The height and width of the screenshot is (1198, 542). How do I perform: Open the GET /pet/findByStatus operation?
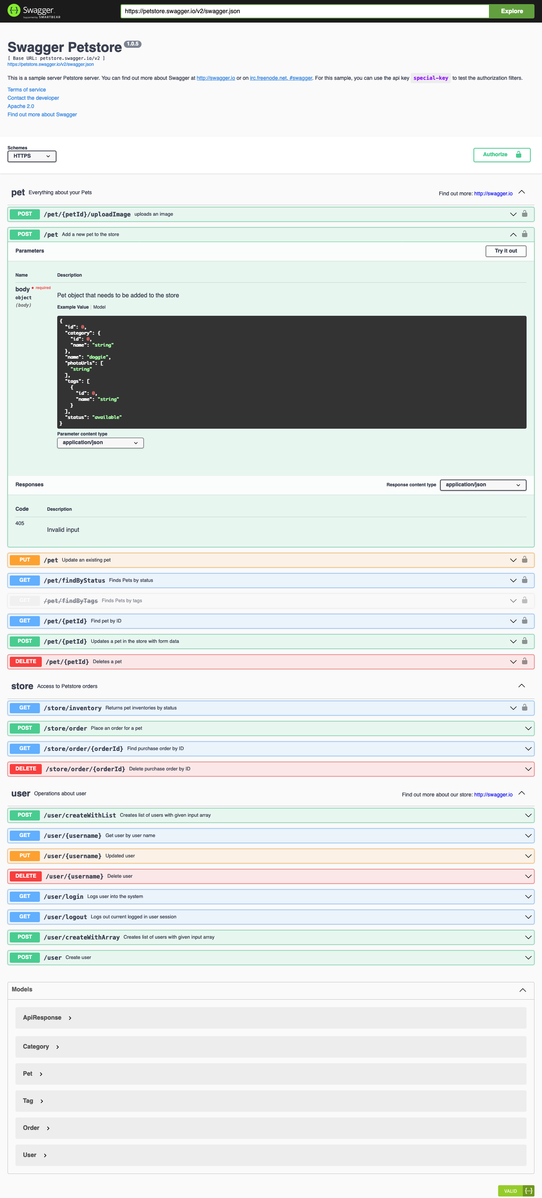[271, 580]
